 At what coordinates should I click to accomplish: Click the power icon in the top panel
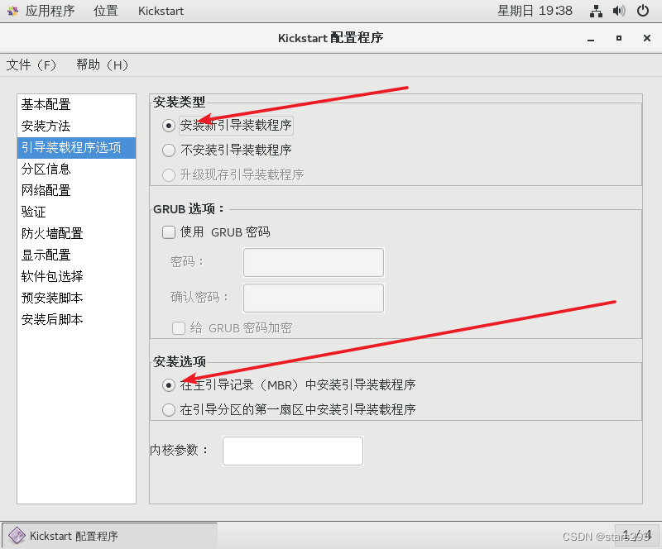pyautogui.click(x=643, y=11)
